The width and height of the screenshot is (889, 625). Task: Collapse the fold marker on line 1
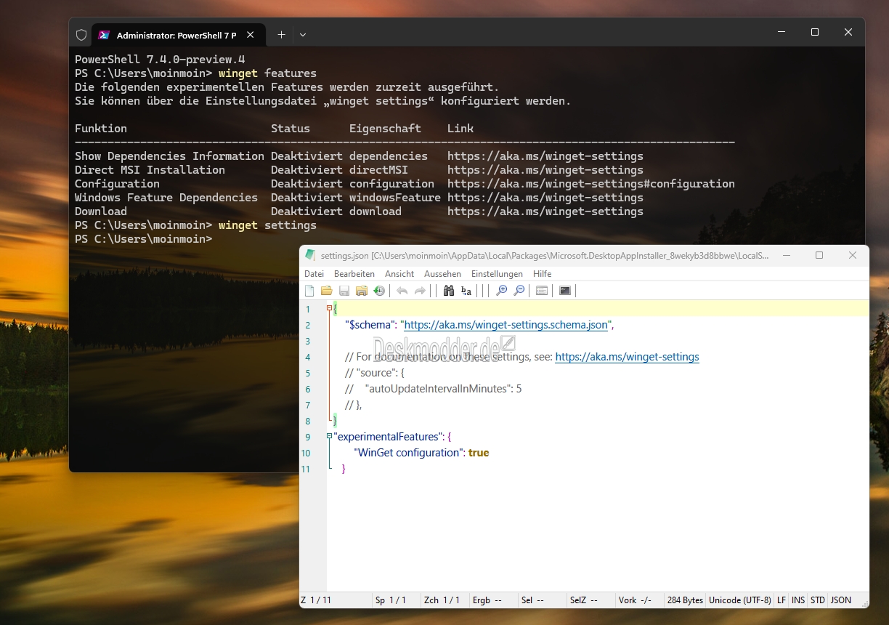coord(330,308)
